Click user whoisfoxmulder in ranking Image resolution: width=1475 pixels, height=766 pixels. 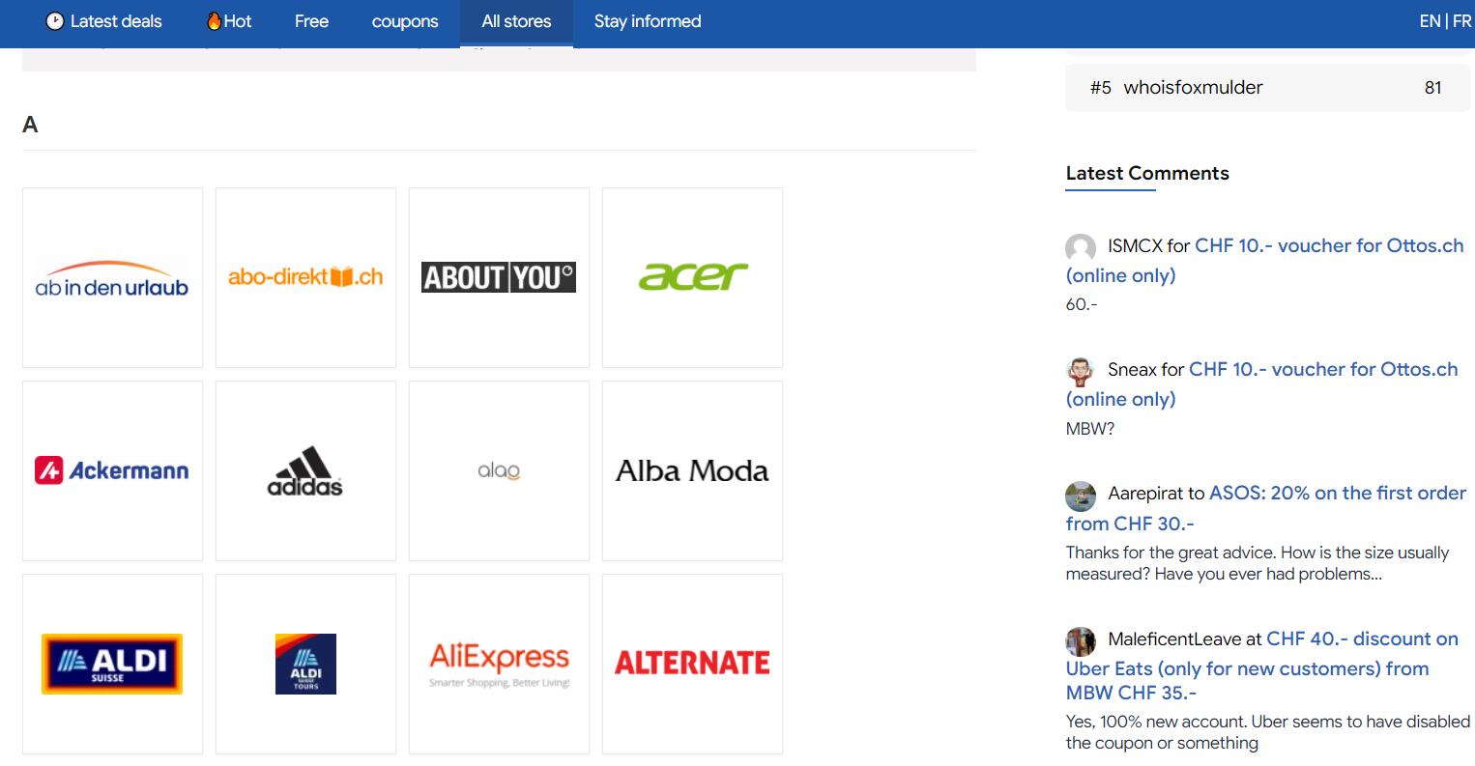(x=1193, y=87)
